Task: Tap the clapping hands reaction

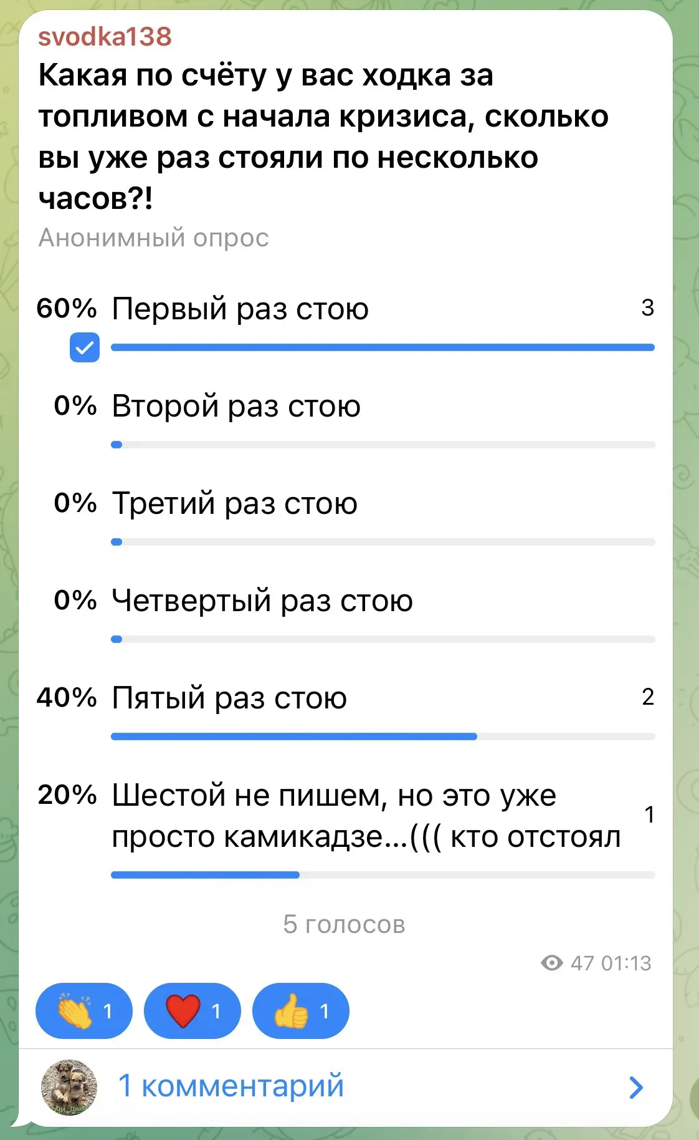Action: [84, 1011]
